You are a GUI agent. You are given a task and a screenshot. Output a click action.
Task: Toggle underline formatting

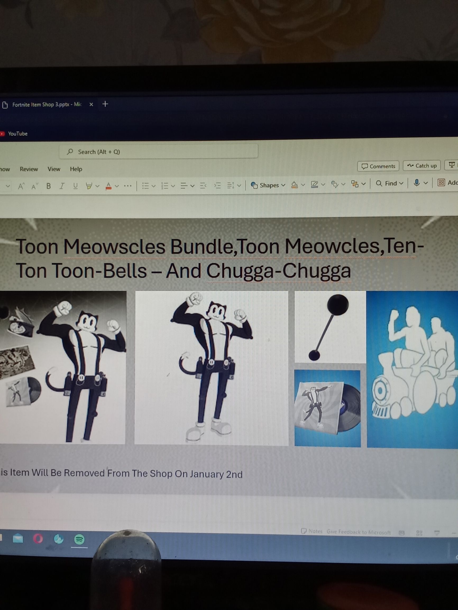tap(75, 186)
